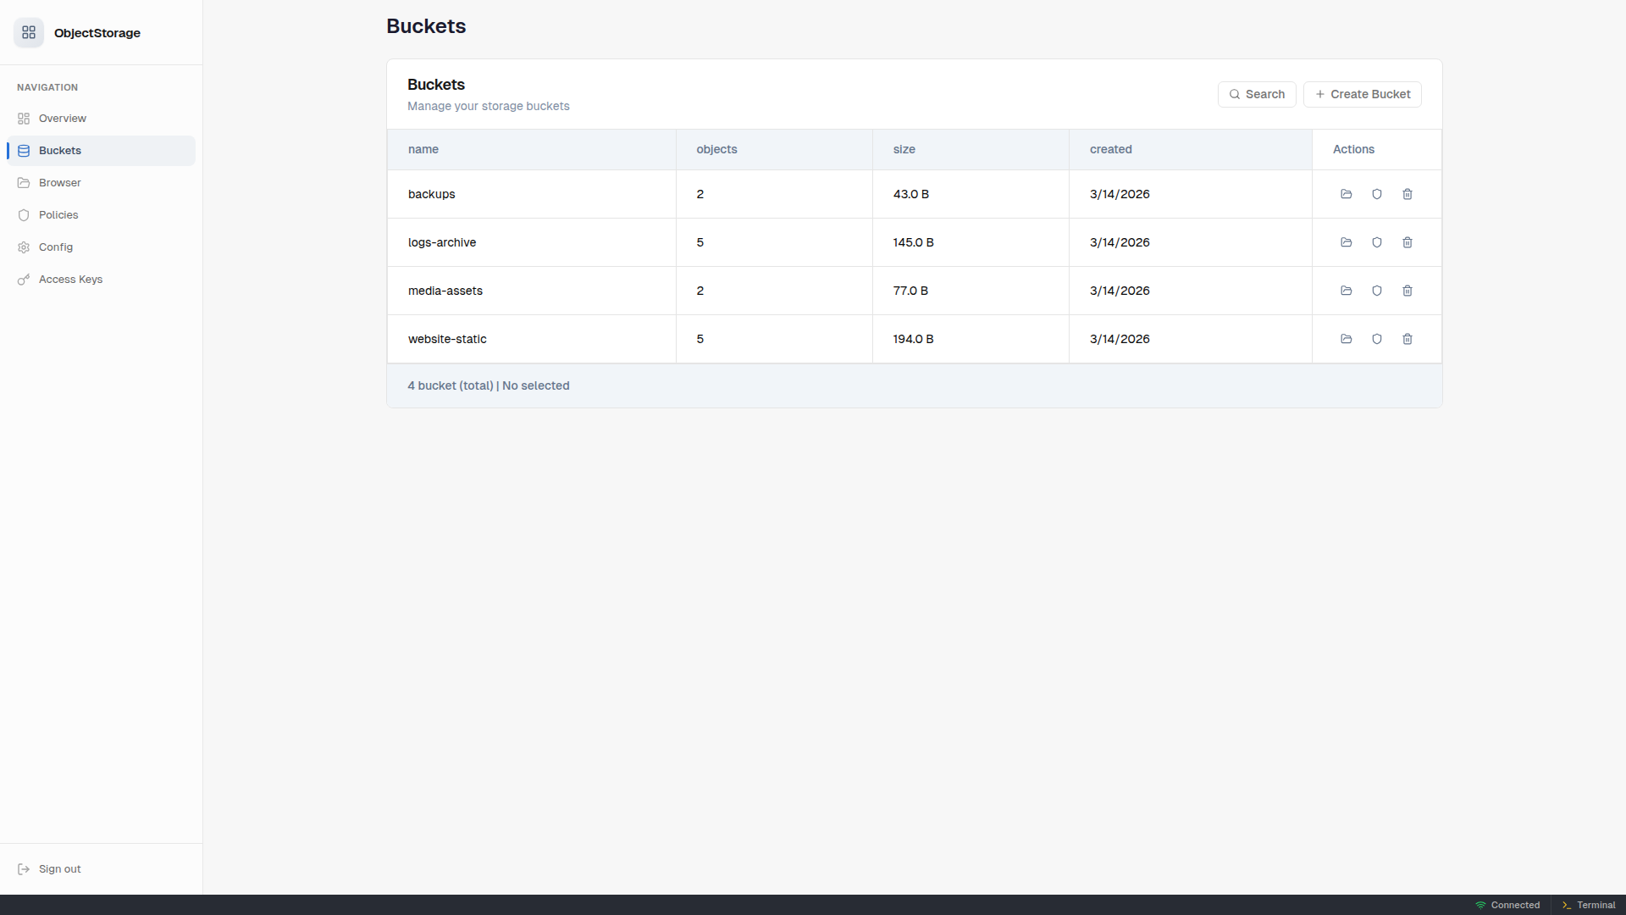
Task: Click the Search button
Action: tap(1257, 94)
